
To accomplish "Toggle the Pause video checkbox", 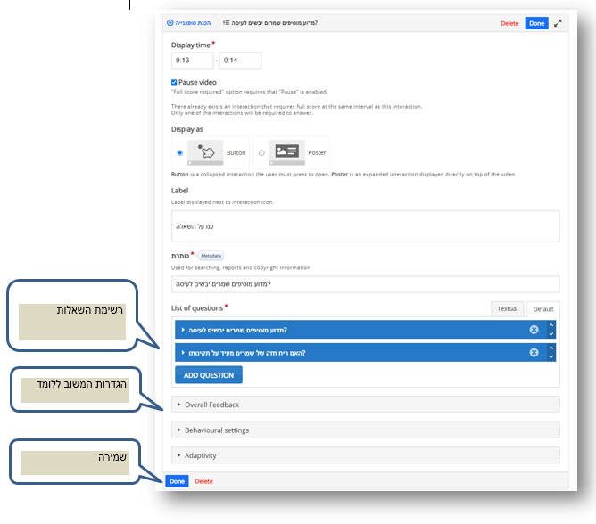I will tap(175, 82).
